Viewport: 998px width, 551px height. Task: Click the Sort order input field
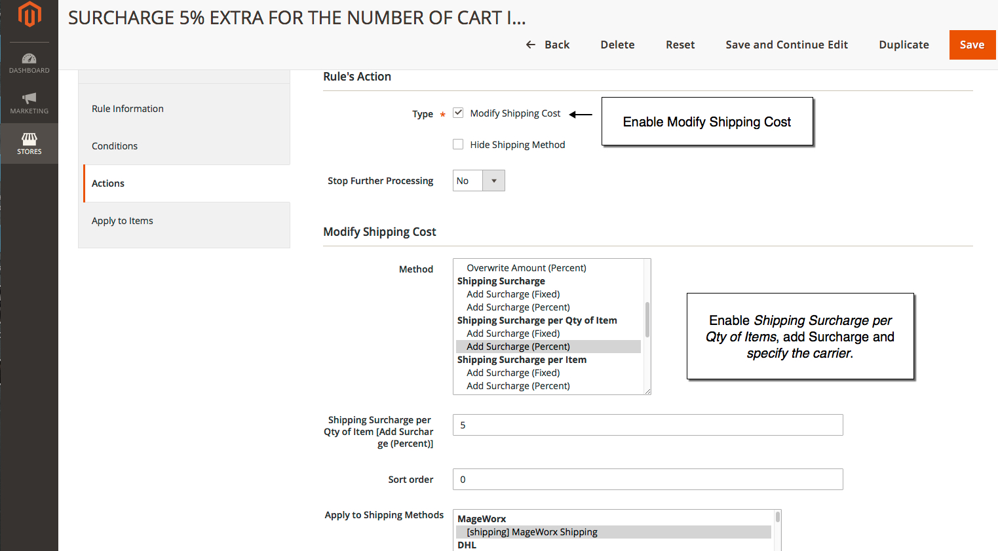tap(647, 479)
